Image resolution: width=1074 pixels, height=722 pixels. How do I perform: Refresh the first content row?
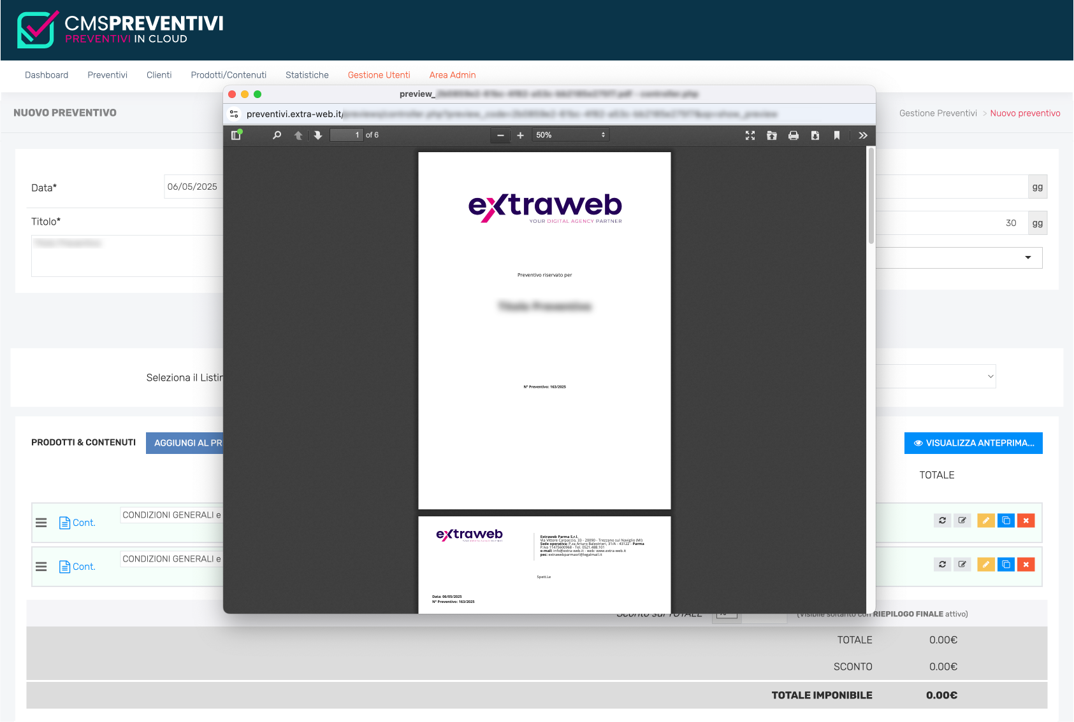[x=942, y=521]
